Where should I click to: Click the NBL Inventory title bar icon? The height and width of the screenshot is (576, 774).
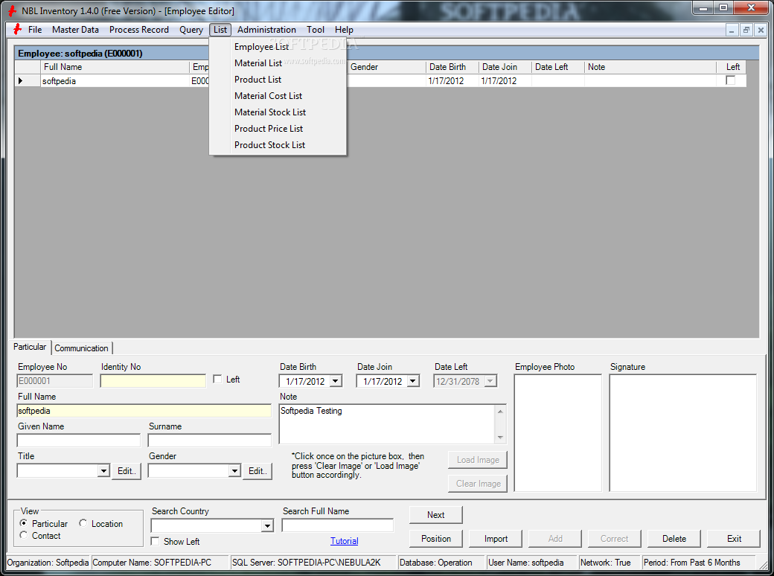tap(13, 10)
